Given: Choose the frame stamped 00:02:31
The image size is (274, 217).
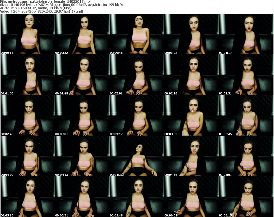Looking at the screenshot, I should [x=246, y=75].
